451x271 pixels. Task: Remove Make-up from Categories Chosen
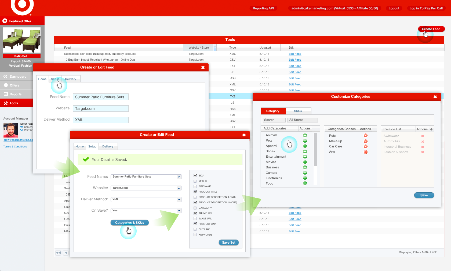click(x=366, y=141)
